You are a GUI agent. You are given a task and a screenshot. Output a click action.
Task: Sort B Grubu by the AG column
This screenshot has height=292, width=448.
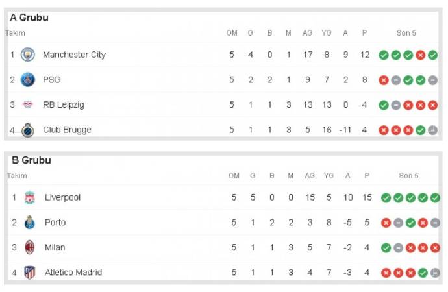pyautogui.click(x=310, y=176)
